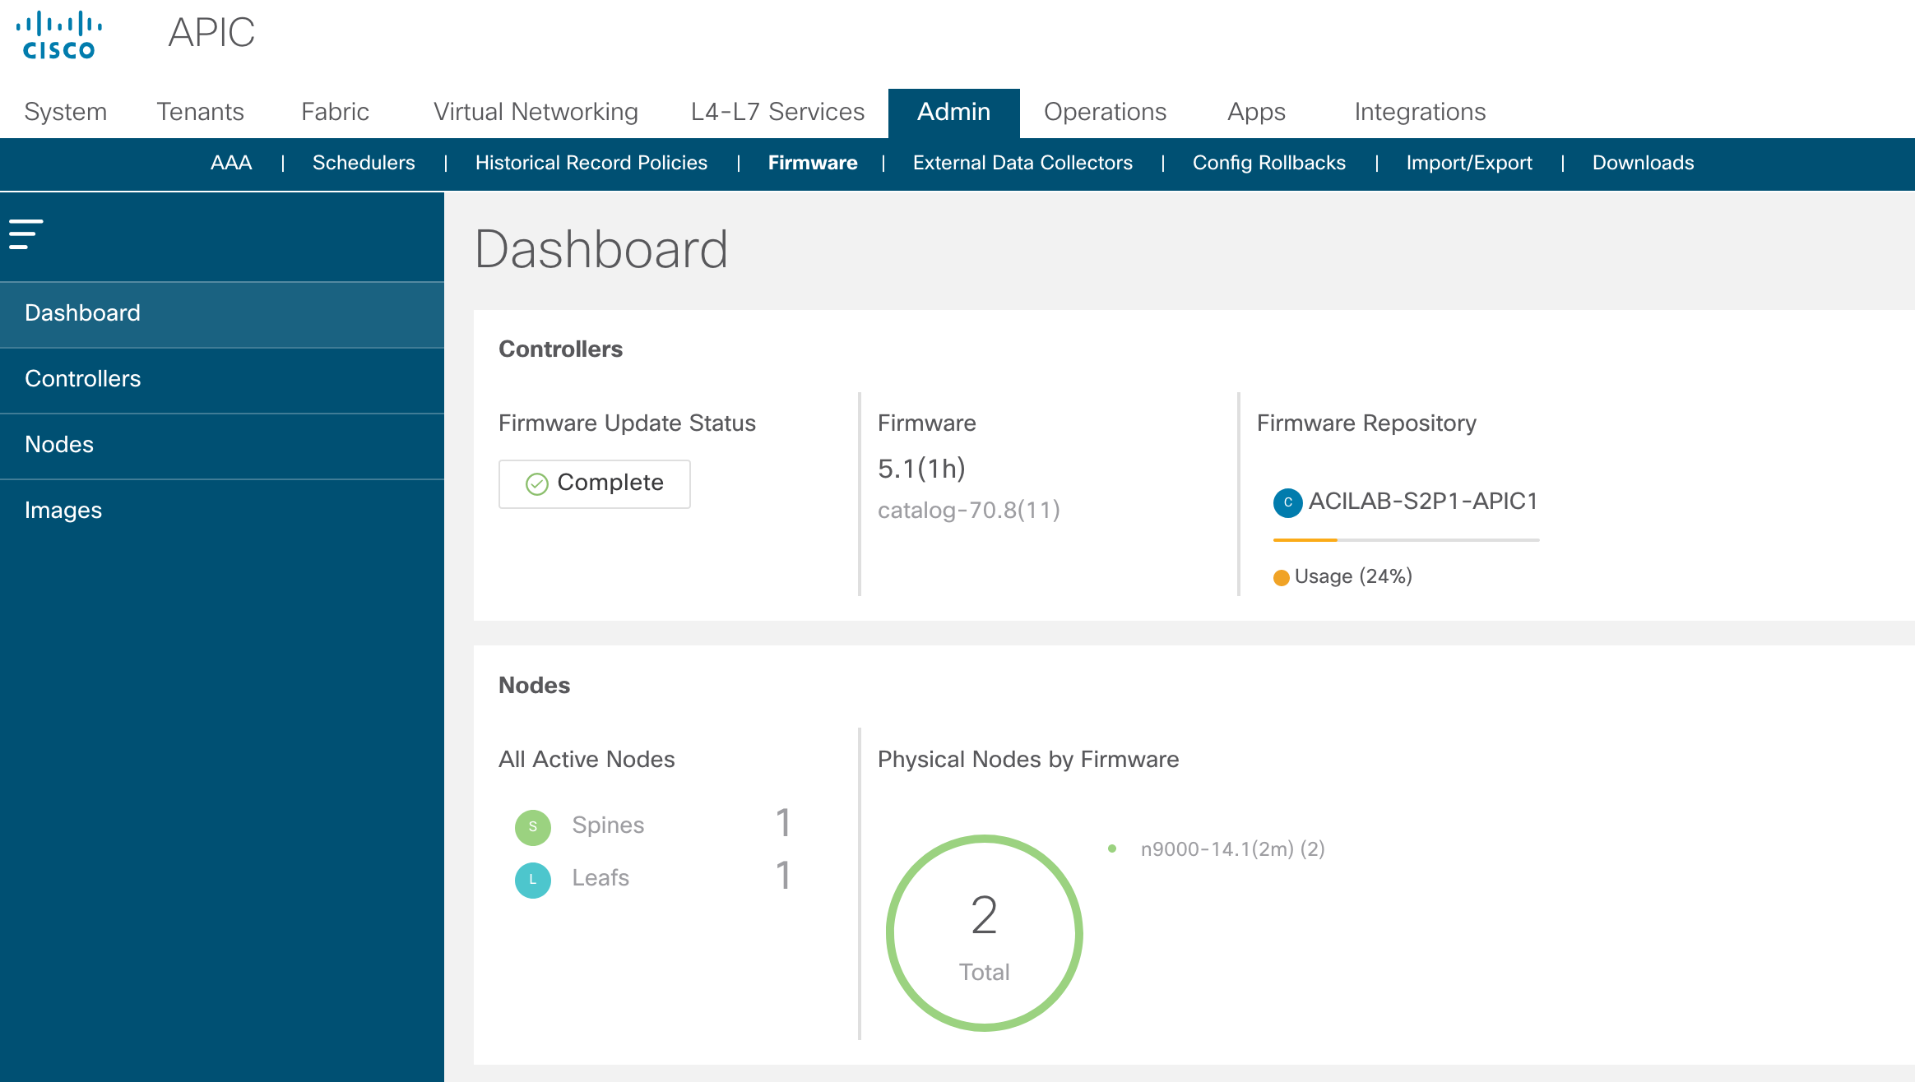Click the Cisco logo
This screenshot has width=1915, height=1082.
click(59, 35)
